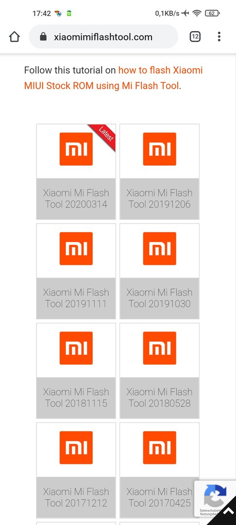
Task: Tap the Chrome home icon
Action: 14,36
